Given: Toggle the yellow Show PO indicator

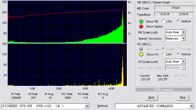Looking at the screenshot, I should [x=141, y=54].
